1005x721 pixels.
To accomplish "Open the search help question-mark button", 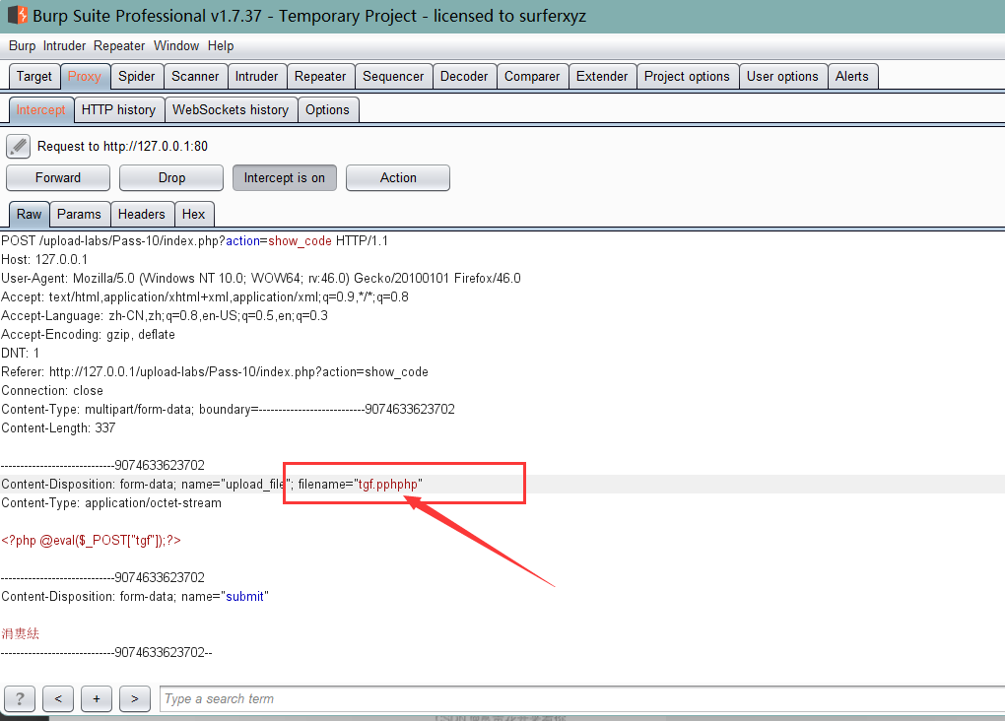I will [20, 698].
